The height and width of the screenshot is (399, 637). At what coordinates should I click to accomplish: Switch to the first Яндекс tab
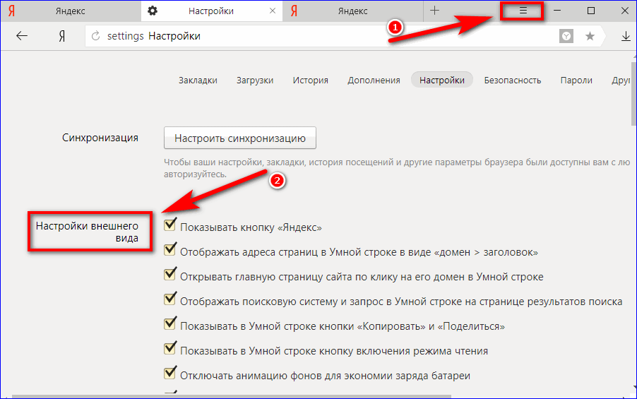tap(71, 11)
